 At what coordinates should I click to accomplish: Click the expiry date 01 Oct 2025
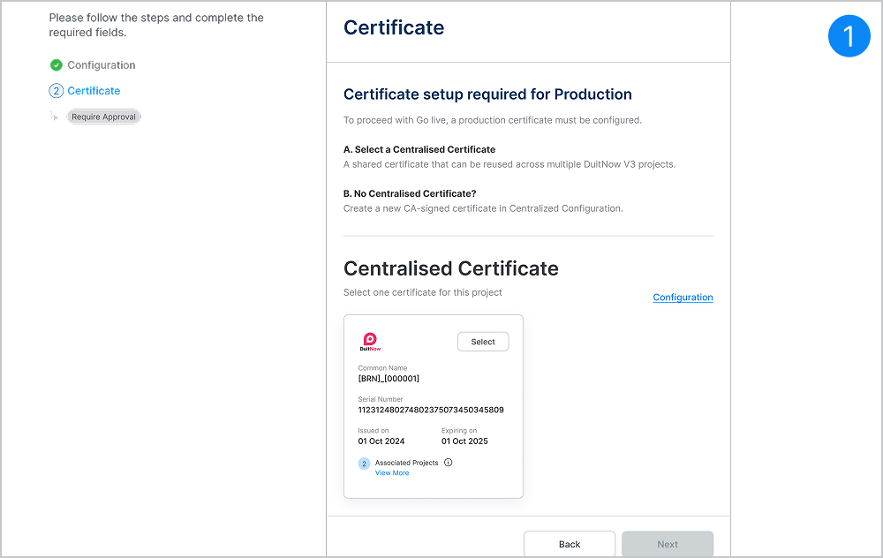tap(464, 441)
